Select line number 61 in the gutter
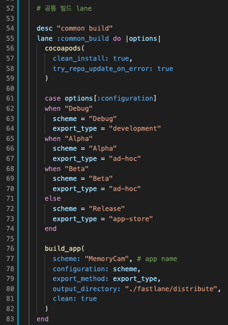 [x=10, y=98]
